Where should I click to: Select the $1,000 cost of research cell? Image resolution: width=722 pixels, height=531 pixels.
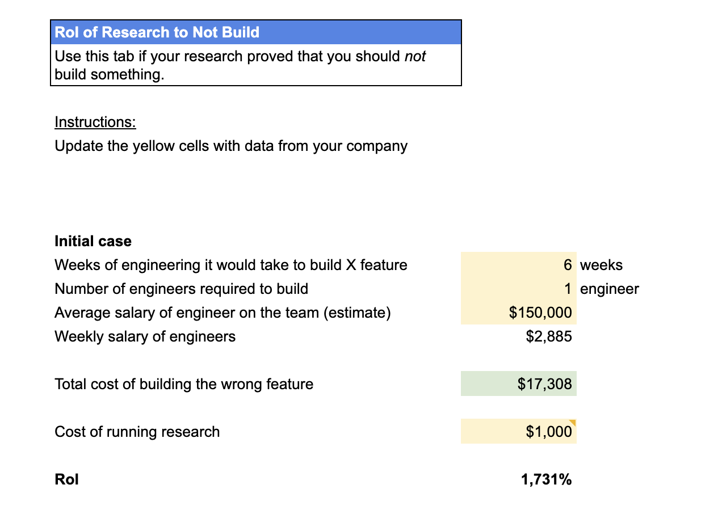(518, 431)
